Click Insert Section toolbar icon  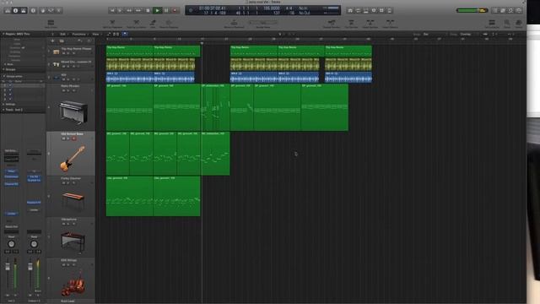tap(370, 24)
